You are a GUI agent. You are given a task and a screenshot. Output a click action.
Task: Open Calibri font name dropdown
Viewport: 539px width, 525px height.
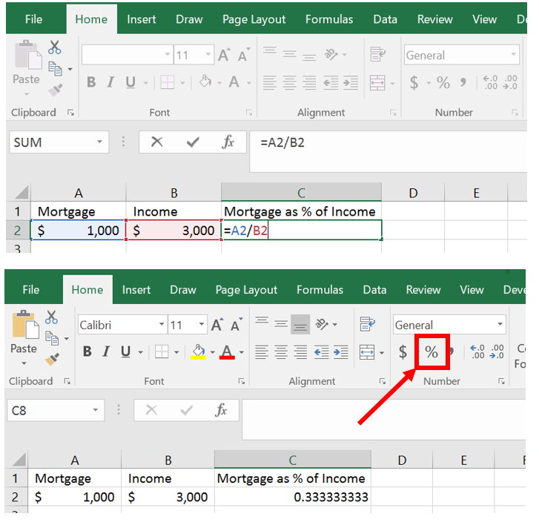[x=161, y=324]
